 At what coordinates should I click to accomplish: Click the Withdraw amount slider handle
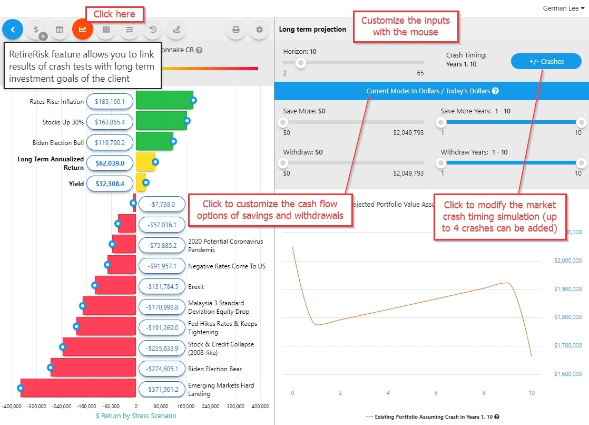tap(283, 163)
